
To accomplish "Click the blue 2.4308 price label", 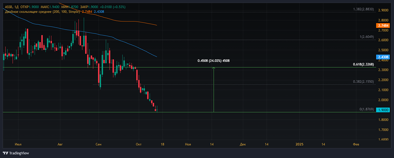I will [x=383, y=57].
